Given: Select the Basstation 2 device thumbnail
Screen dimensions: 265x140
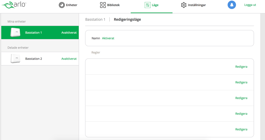Looking at the screenshot, I should (x=15, y=58).
